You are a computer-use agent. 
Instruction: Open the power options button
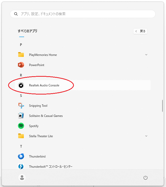145,178
